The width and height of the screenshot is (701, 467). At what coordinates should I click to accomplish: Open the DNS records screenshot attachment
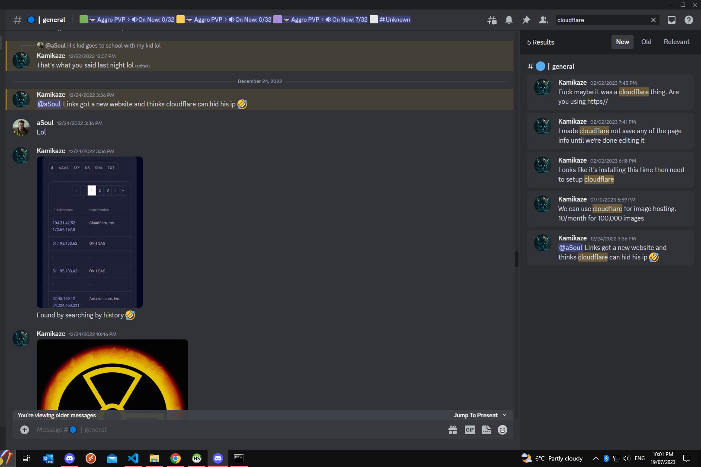[90, 232]
